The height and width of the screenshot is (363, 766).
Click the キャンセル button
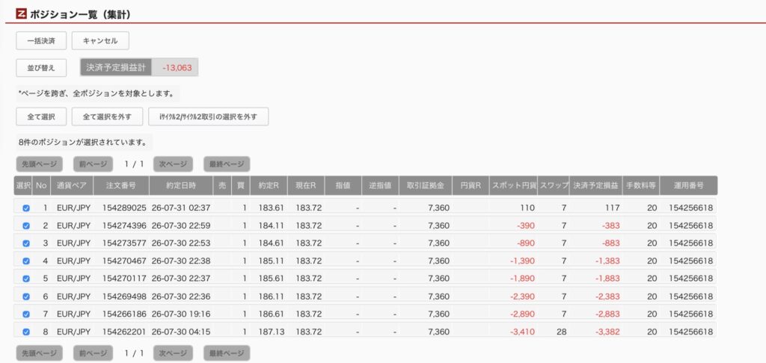(100, 41)
